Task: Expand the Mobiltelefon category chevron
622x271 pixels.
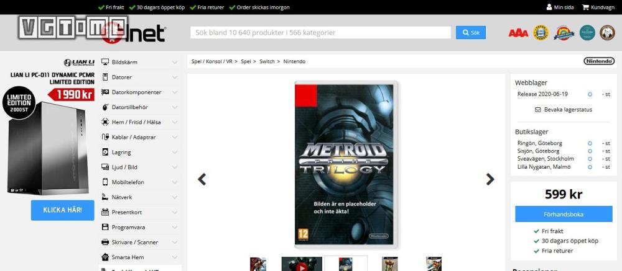Action: click(175, 182)
